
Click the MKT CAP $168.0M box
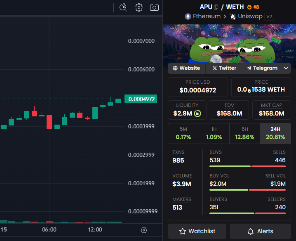[272, 110]
